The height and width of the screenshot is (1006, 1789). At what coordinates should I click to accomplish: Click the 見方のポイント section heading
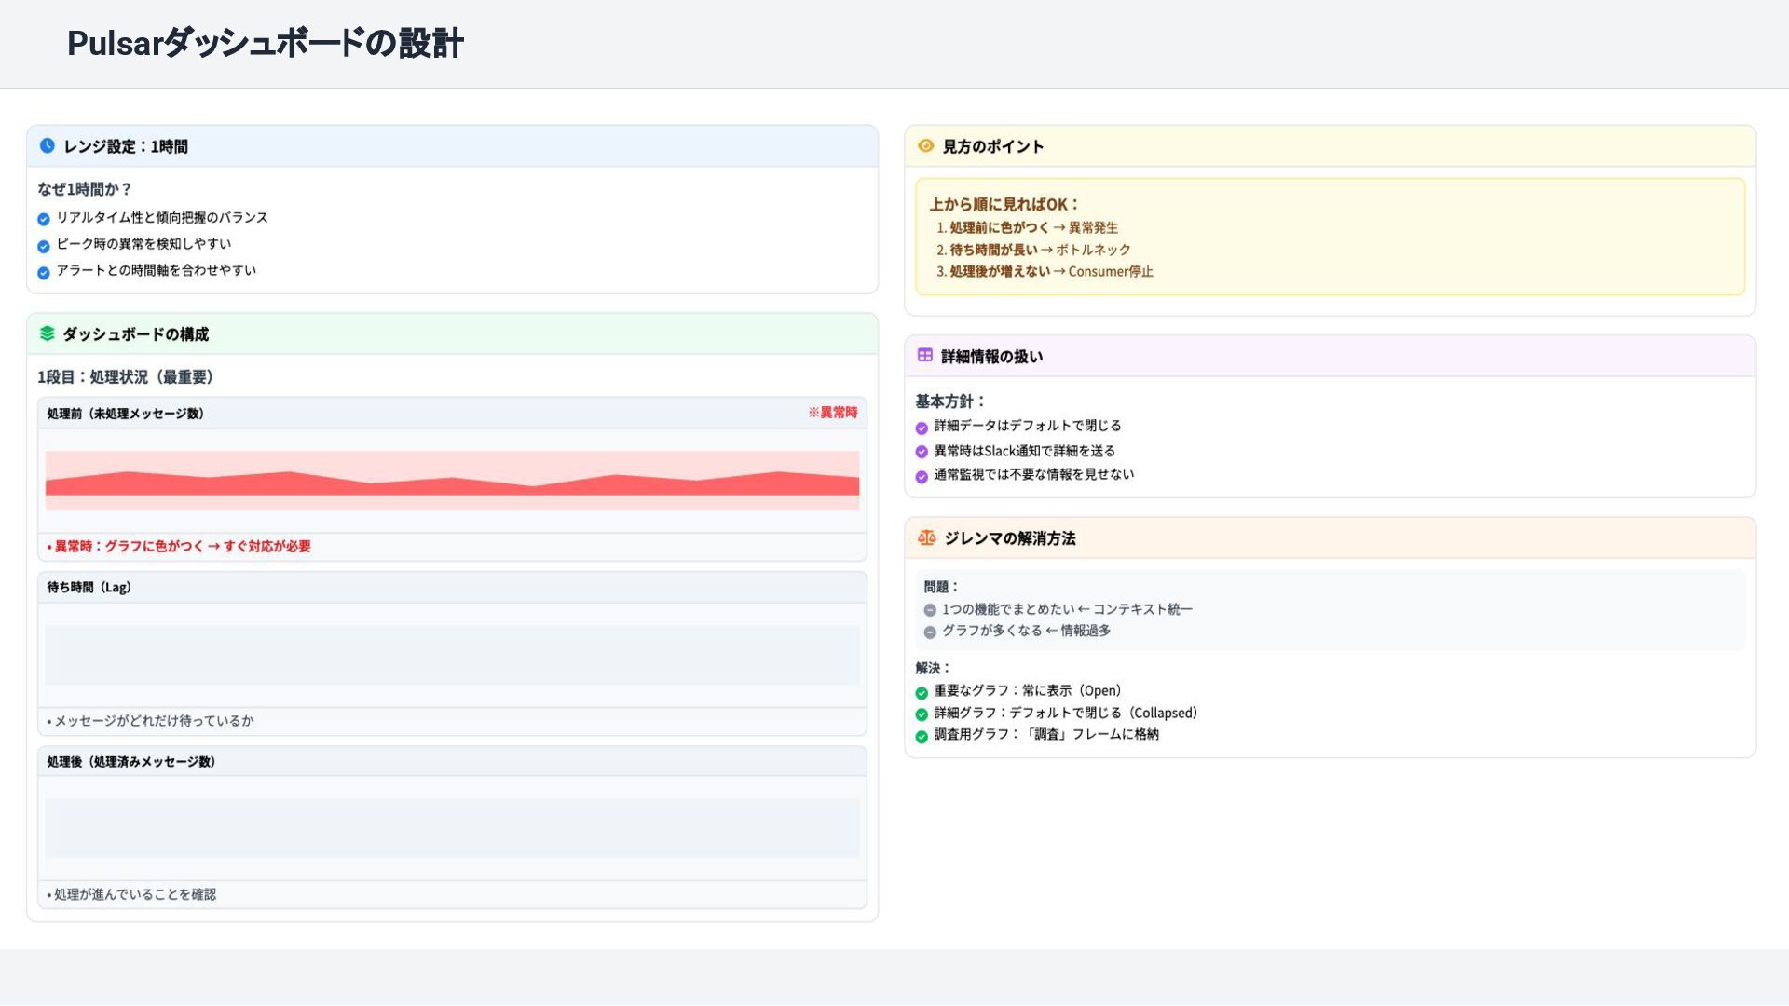(x=992, y=147)
